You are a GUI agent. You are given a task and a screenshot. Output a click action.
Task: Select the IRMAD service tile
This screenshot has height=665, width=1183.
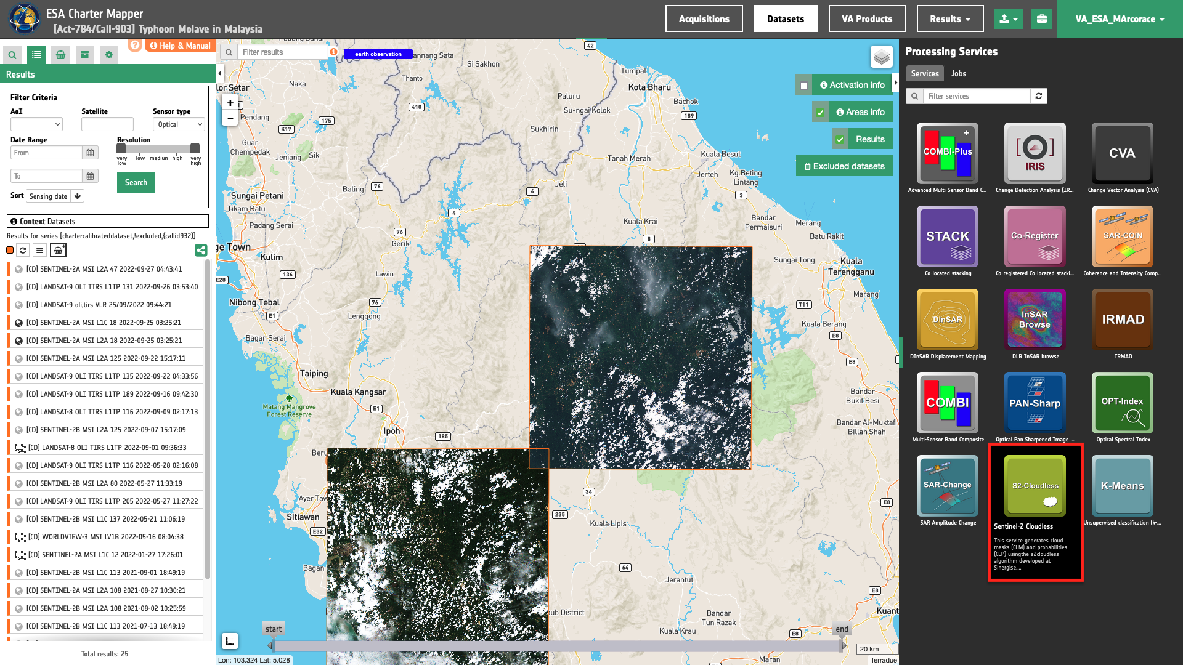point(1123,320)
